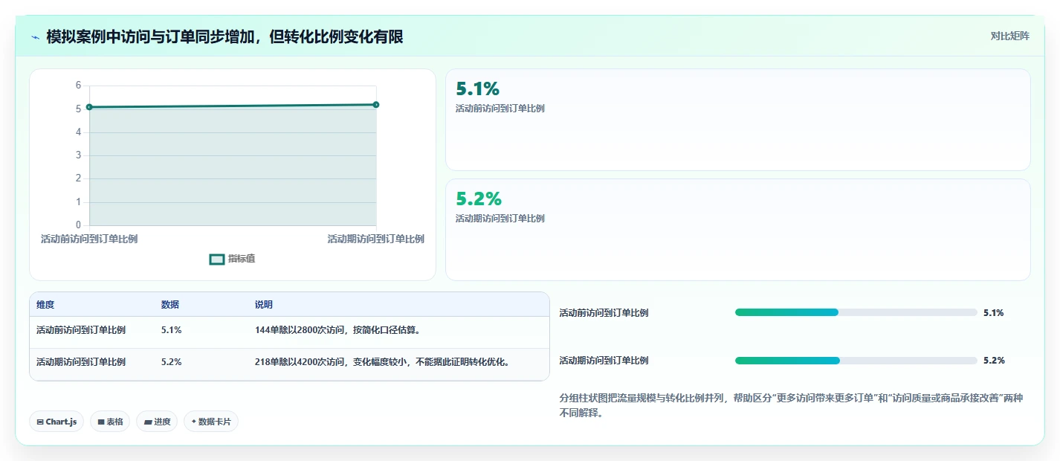Click the 5.2% progress bar
Image resolution: width=1060 pixels, height=461 pixels.
coord(856,361)
